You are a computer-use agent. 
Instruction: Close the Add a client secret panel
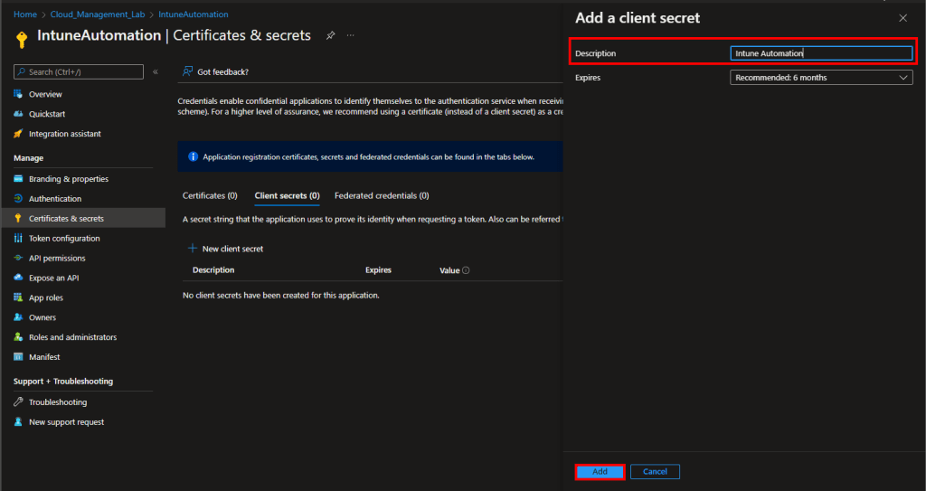902,18
